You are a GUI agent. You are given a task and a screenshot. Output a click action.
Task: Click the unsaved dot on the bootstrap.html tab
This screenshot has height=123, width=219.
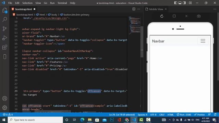[x=34, y=9]
